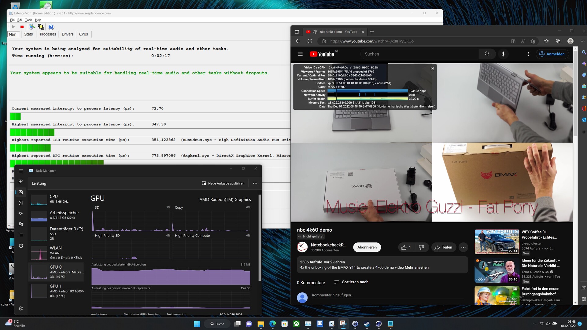Start monitoring with the LatencyMon play icon
Screen dimensions: 587x330
(13, 27)
